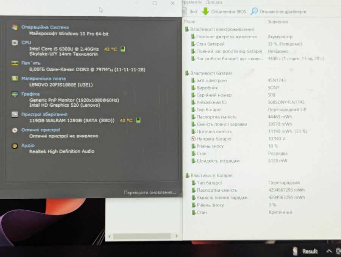Click the green Оновлення BIOS arrow icon
Image resolution: width=341 pixels, height=257 pixels.
coord(205,11)
